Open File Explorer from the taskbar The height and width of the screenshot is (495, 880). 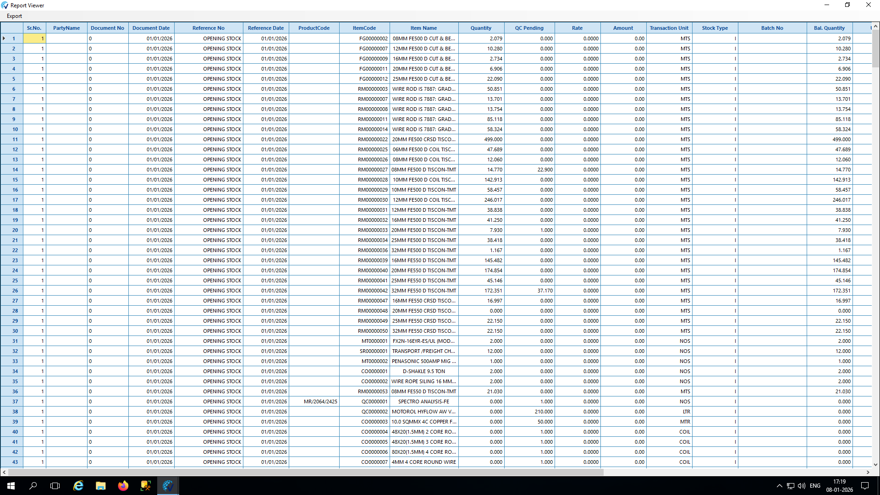click(x=101, y=486)
